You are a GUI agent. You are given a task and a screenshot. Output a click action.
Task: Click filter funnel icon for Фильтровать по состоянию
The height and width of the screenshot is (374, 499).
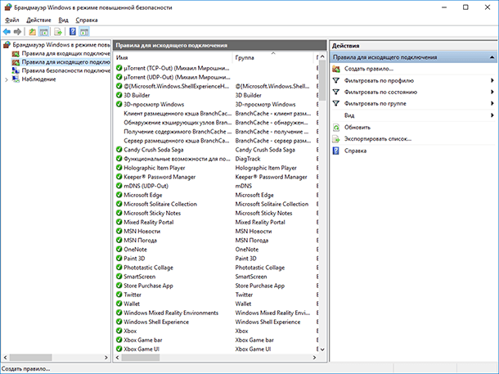pos(336,92)
